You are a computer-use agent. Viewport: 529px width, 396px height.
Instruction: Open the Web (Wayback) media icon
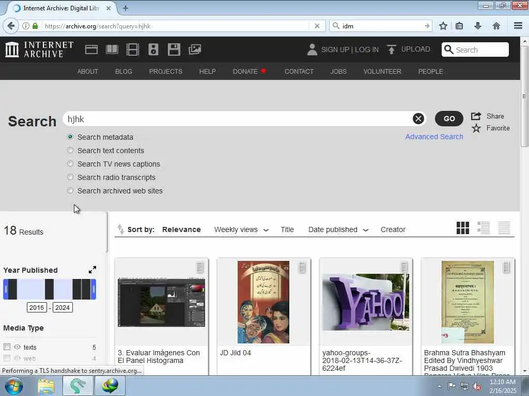91,49
